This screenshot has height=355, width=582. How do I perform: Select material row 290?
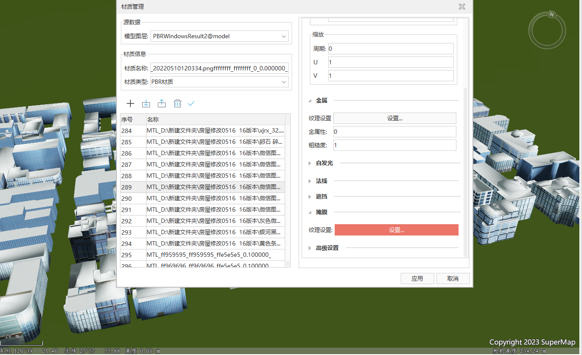(x=203, y=199)
